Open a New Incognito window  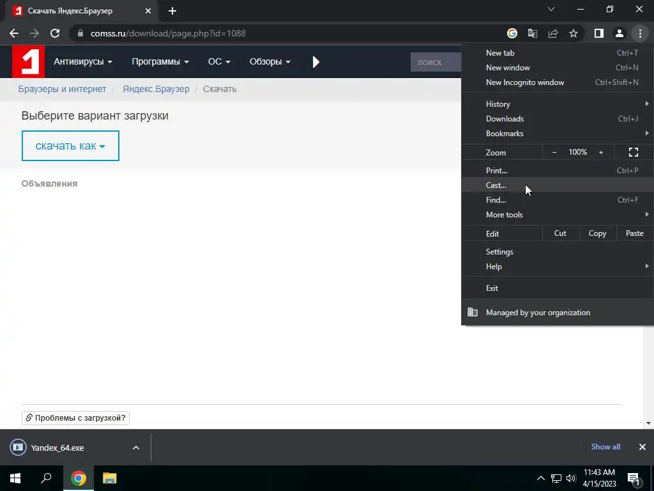click(557, 82)
